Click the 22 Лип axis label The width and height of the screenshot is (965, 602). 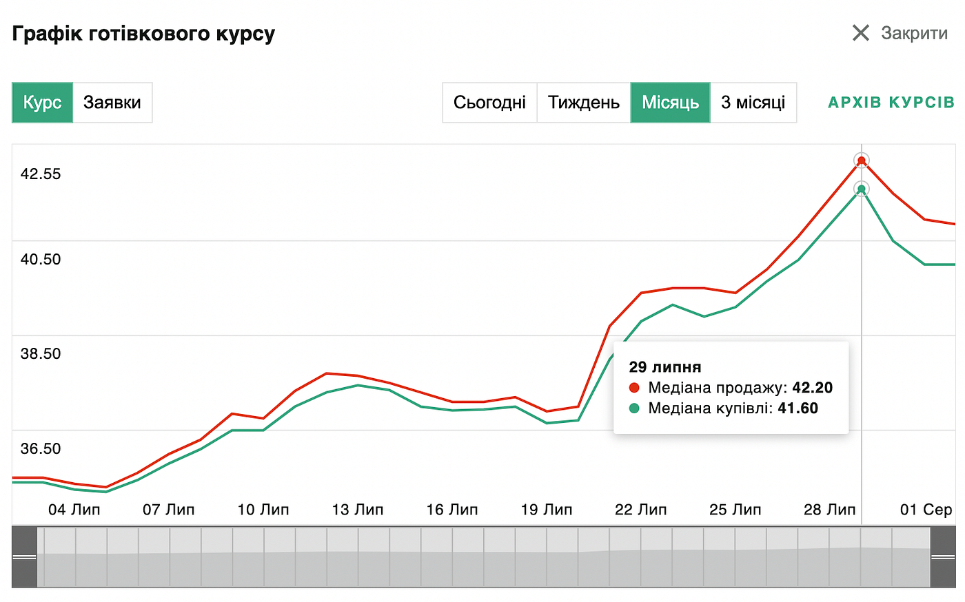coord(641,510)
